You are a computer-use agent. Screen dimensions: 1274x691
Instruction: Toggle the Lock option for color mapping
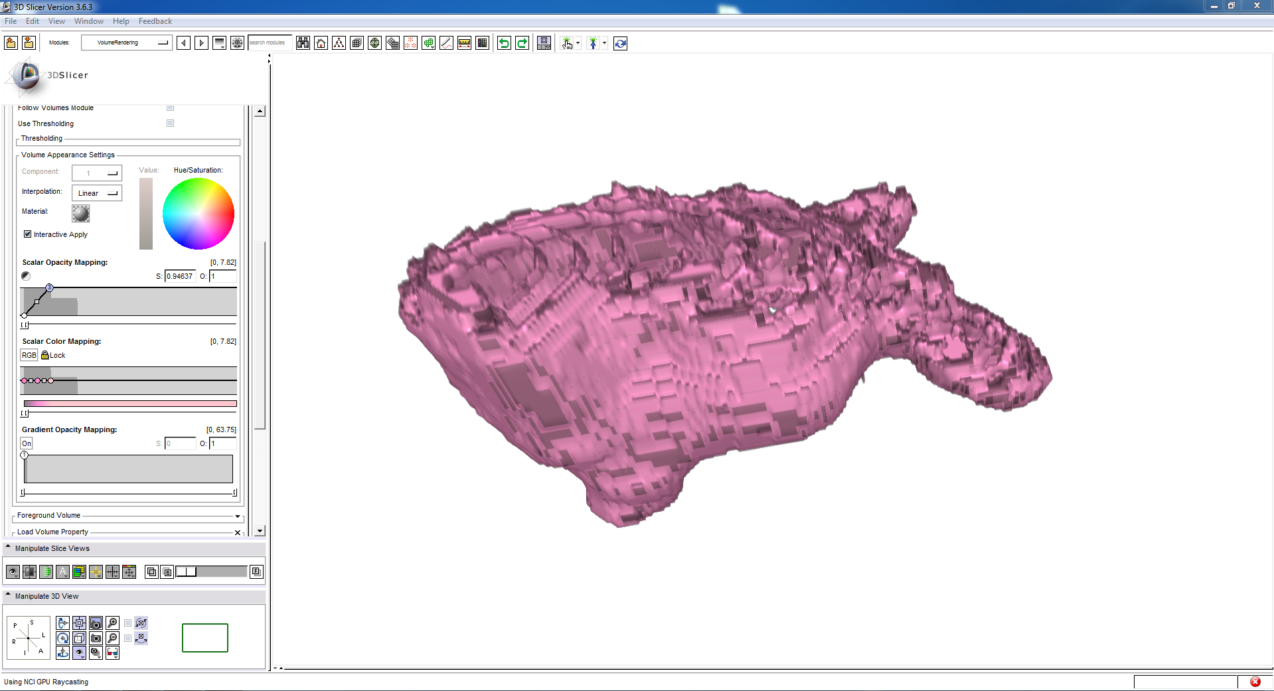point(53,355)
